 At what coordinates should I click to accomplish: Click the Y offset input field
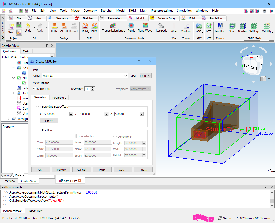(92, 114)
